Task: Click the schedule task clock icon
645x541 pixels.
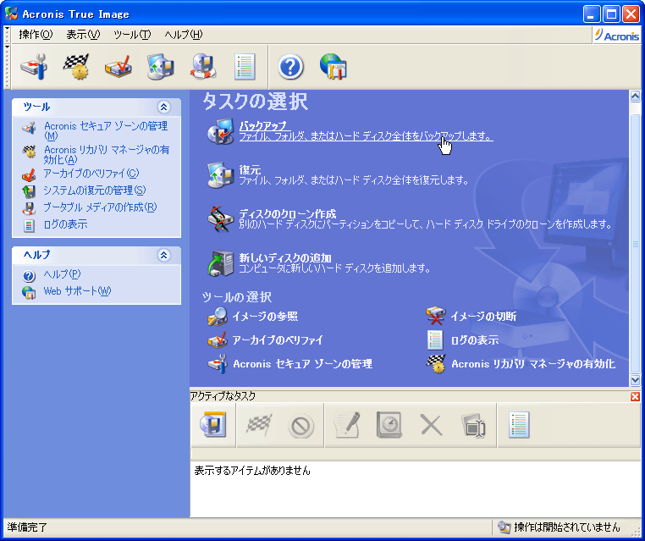Action: point(389,424)
